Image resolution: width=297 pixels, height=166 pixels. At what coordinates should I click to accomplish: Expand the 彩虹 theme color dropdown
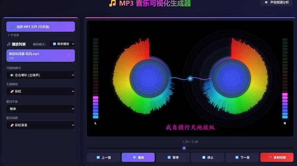(40, 92)
